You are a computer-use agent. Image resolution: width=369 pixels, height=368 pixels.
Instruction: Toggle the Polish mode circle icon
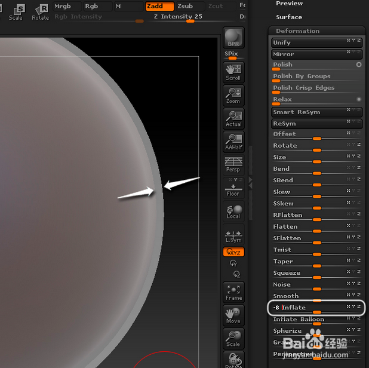[359, 65]
